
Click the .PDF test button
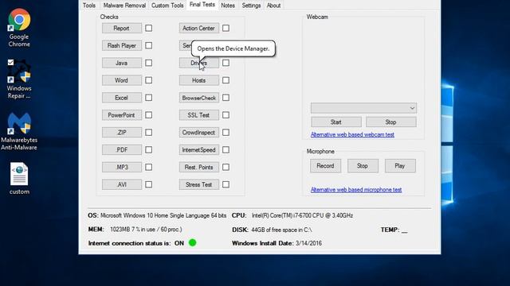point(122,150)
